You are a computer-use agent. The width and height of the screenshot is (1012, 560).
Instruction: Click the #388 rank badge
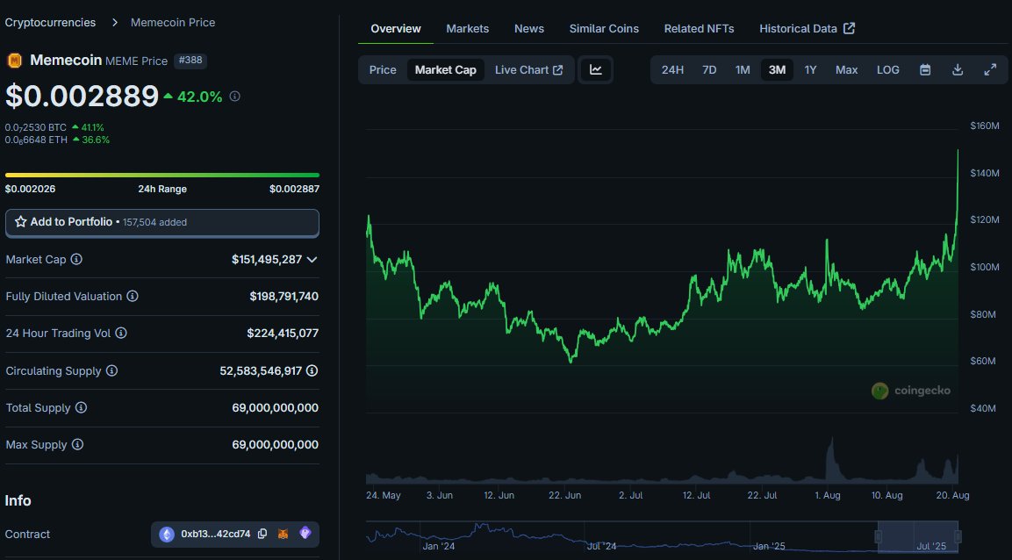point(190,60)
